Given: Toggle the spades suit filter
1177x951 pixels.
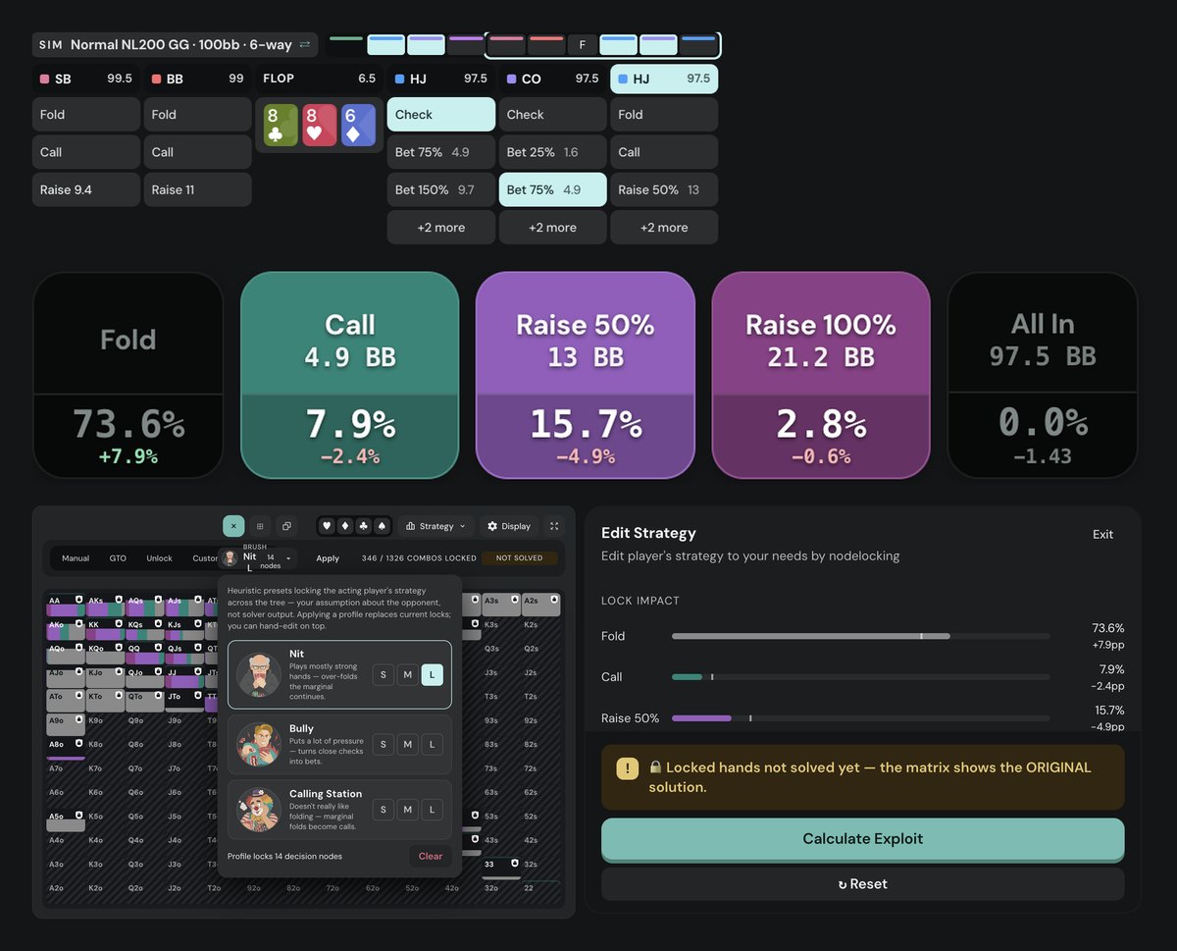Looking at the screenshot, I should [382, 526].
